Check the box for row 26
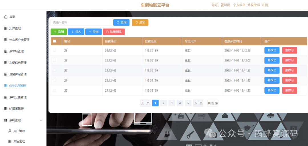The height and width of the screenshot is (146, 308). pos(54,80)
